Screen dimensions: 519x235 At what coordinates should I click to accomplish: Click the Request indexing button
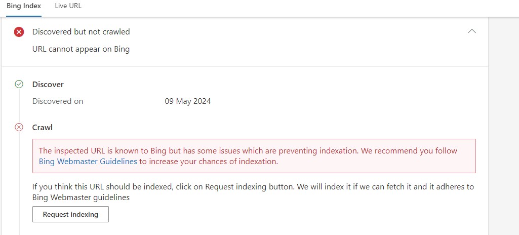point(70,214)
